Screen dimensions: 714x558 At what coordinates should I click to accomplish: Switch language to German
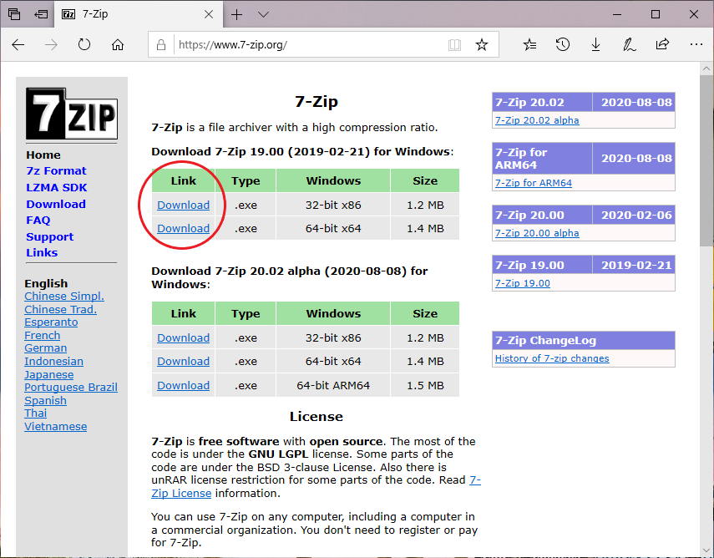[x=46, y=348]
